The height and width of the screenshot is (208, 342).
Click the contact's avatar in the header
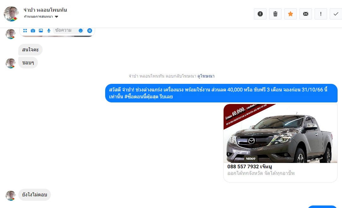[11, 14]
